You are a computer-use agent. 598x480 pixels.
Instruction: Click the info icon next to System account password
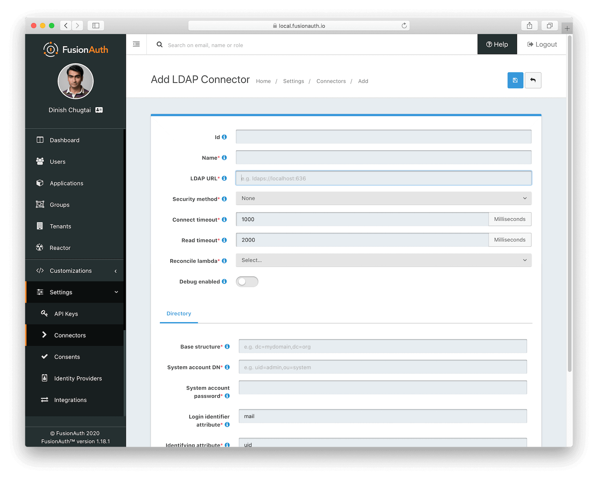tap(227, 396)
